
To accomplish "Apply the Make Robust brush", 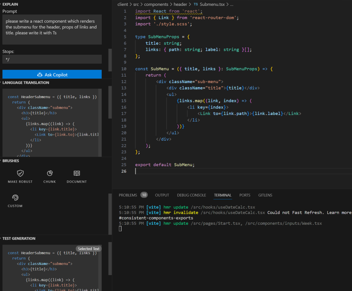I will 20,173.
